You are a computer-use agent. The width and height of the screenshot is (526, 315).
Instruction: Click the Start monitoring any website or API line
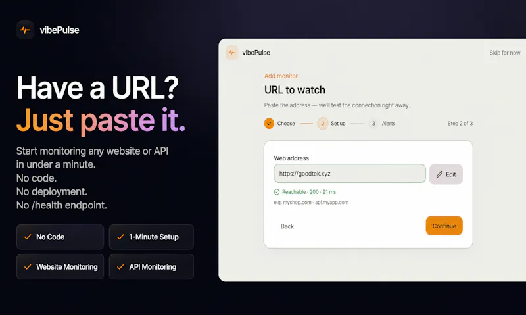pyautogui.click(x=92, y=151)
